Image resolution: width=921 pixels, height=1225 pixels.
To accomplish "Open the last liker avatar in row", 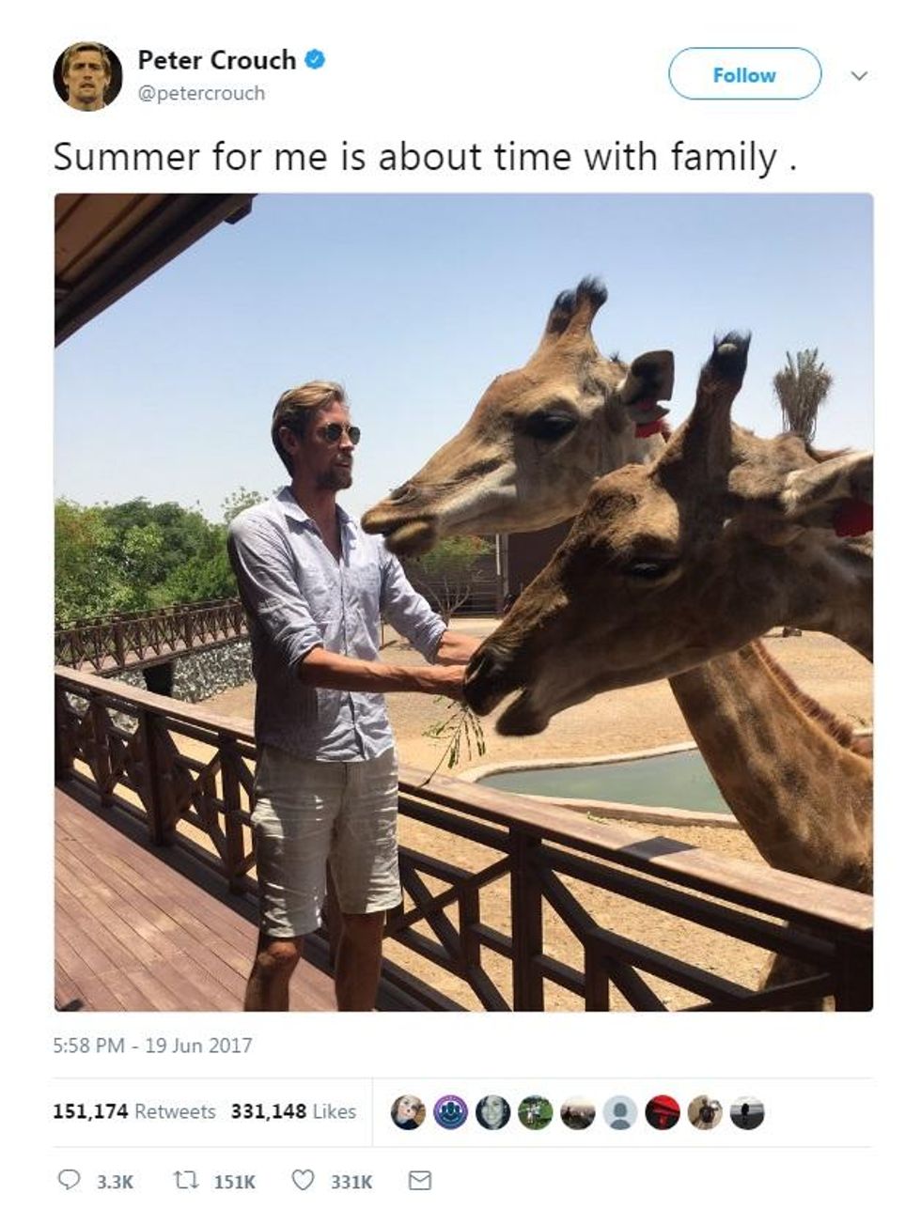I will pyautogui.click(x=747, y=1112).
